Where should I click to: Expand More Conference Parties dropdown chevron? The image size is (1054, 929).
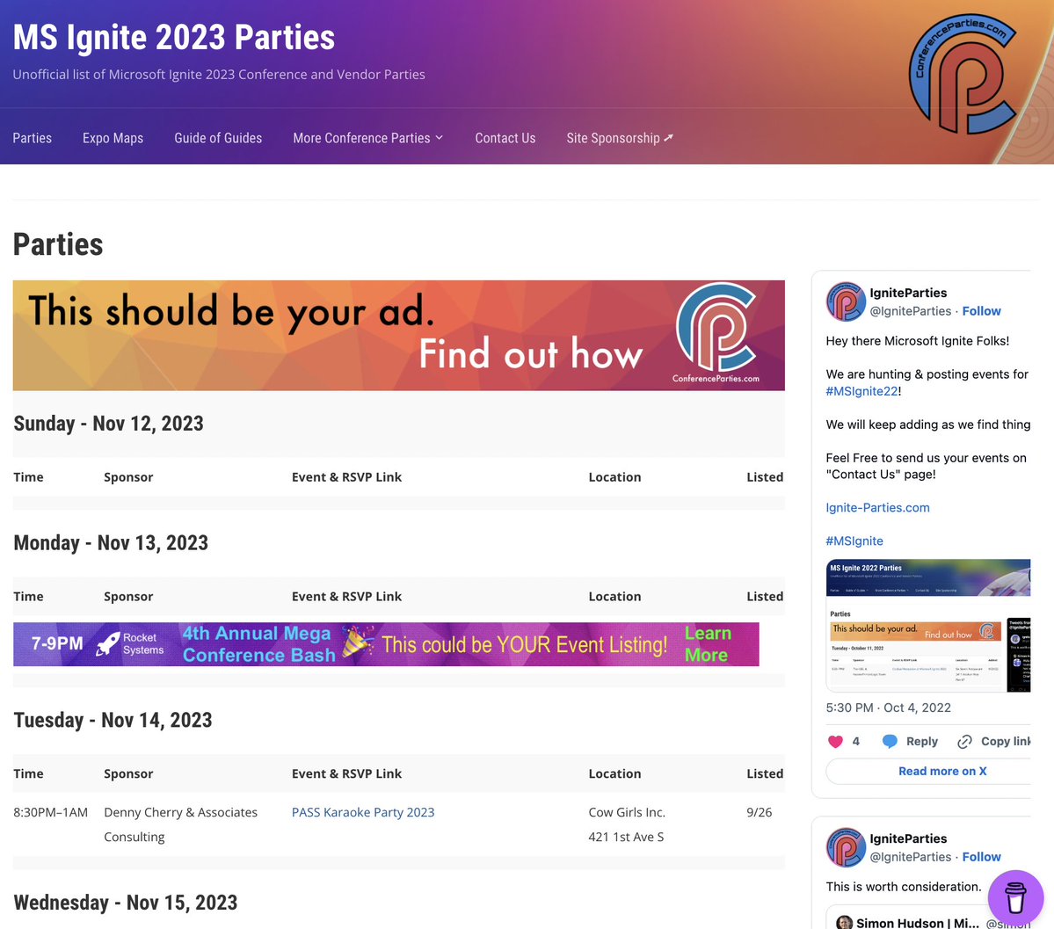pos(439,138)
